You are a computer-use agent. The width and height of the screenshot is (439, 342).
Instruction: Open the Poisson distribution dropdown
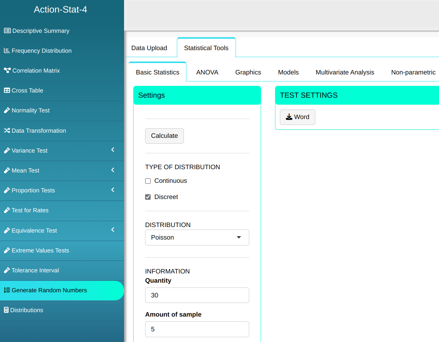(x=197, y=237)
